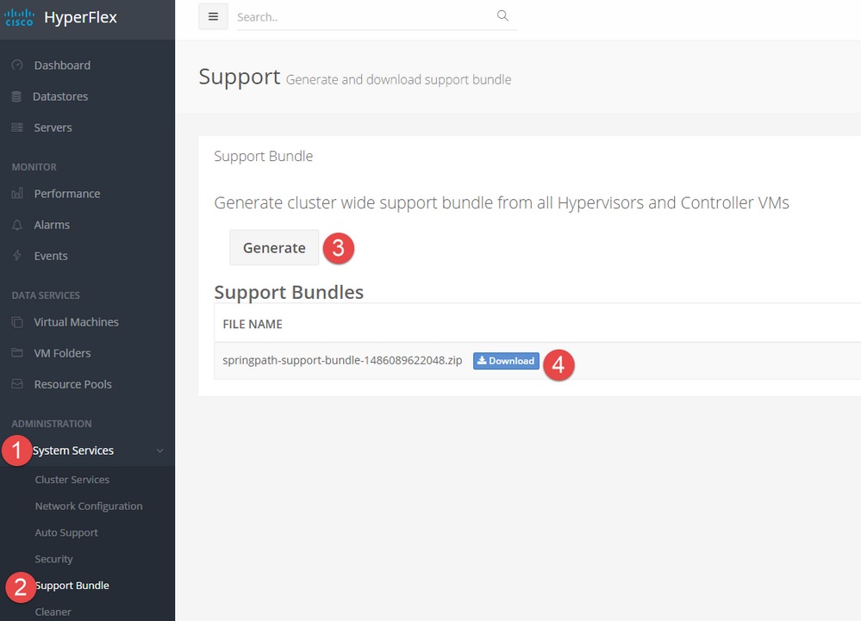Go to Security settings page
Screen dimensions: 861x621
[x=53, y=559]
